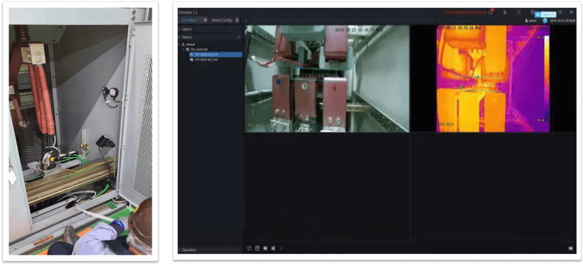The width and height of the screenshot is (583, 264).
Task: Toggle fullscreen icon at bottom right
Action: pyautogui.click(x=571, y=248)
